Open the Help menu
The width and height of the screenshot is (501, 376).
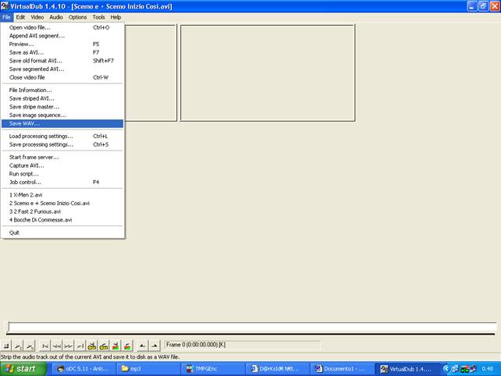pos(115,17)
